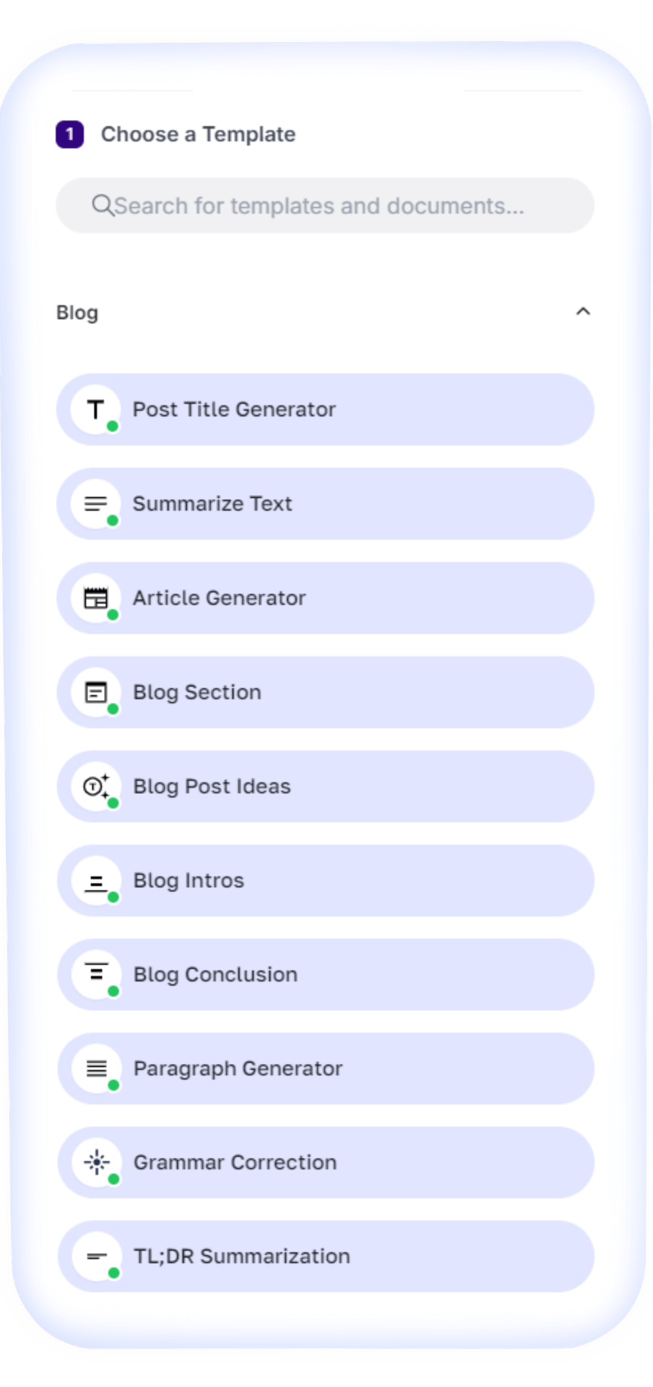Click the Blog Conclusion icon

click(x=95, y=974)
